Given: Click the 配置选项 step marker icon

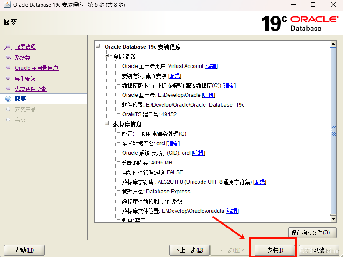Looking at the screenshot, I should point(8,47).
